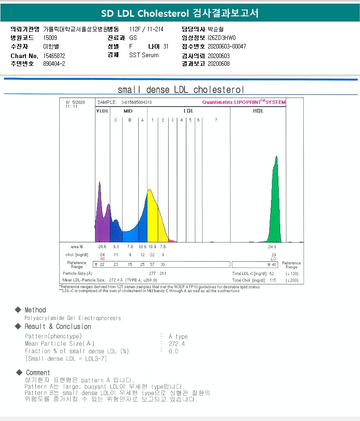Select the specimen type 'SST Serum'

point(144,55)
